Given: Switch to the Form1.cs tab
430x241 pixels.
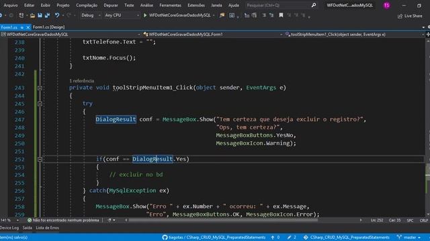Looking at the screenshot, I should pyautogui.click(x=9, y=27).
